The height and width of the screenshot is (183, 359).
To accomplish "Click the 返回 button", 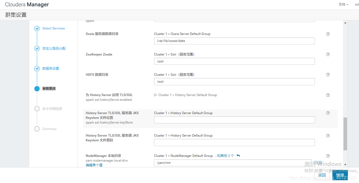I will [x=322, y=175].
